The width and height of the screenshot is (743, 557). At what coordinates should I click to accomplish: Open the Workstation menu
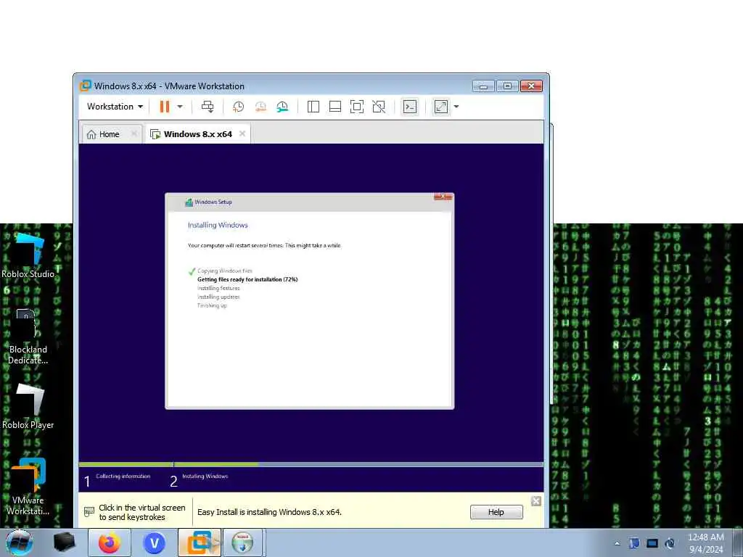[115, 107]
